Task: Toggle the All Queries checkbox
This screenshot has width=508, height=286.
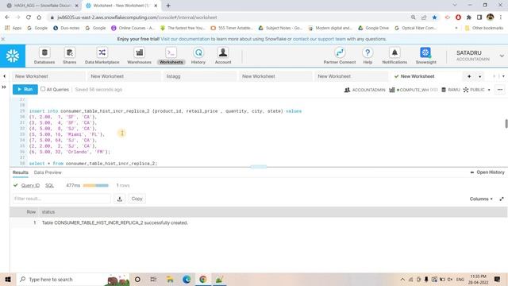Action: point(43,89)
